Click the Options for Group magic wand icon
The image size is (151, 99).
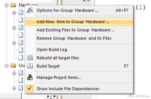[x=30, y=10]
